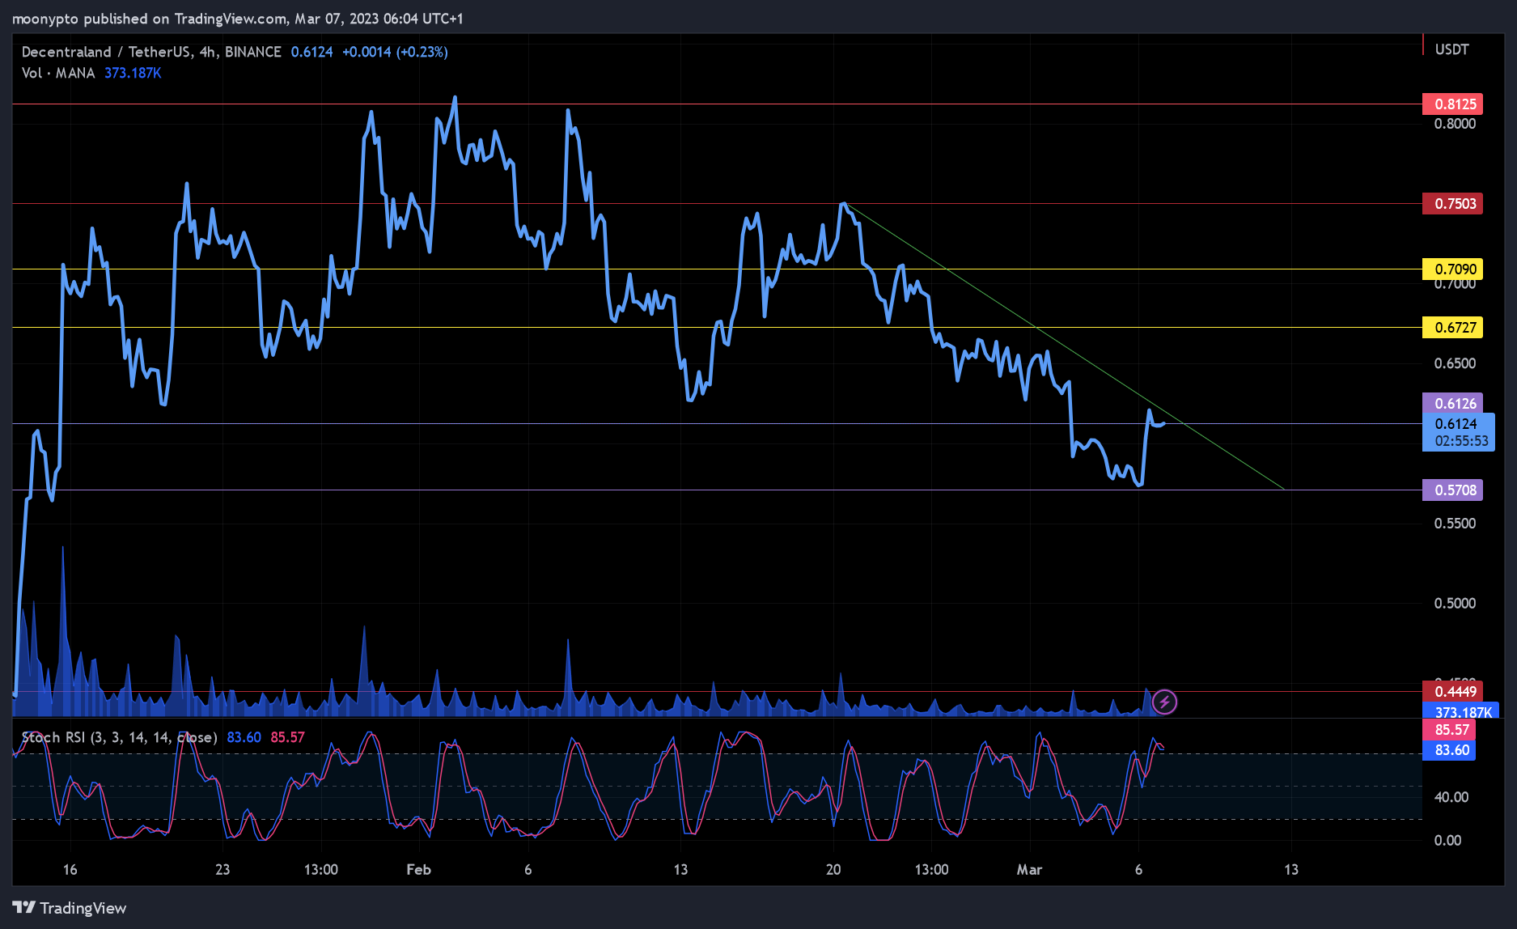This screenshot has width=1517, height=929.
Task: Click the 0.00 Stoch RSI scale tick
Action: coord(1447,840)
